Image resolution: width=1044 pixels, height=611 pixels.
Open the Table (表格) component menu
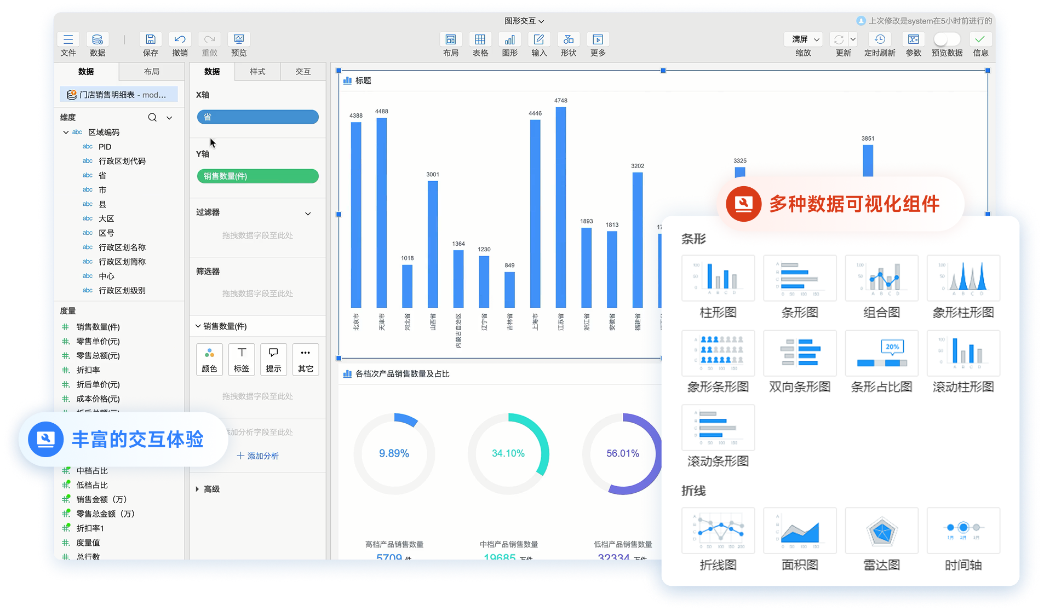[x=480, y=40]
